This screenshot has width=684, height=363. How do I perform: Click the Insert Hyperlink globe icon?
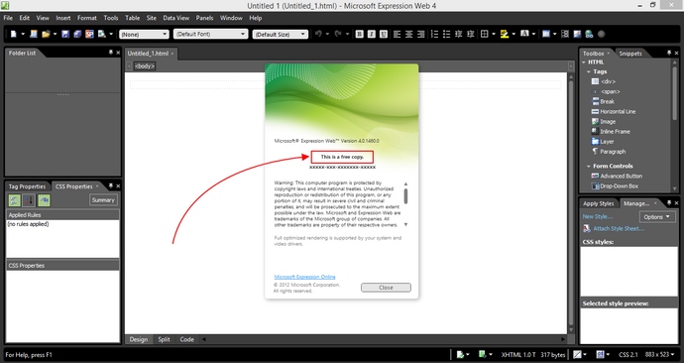(x=589, y=34)
